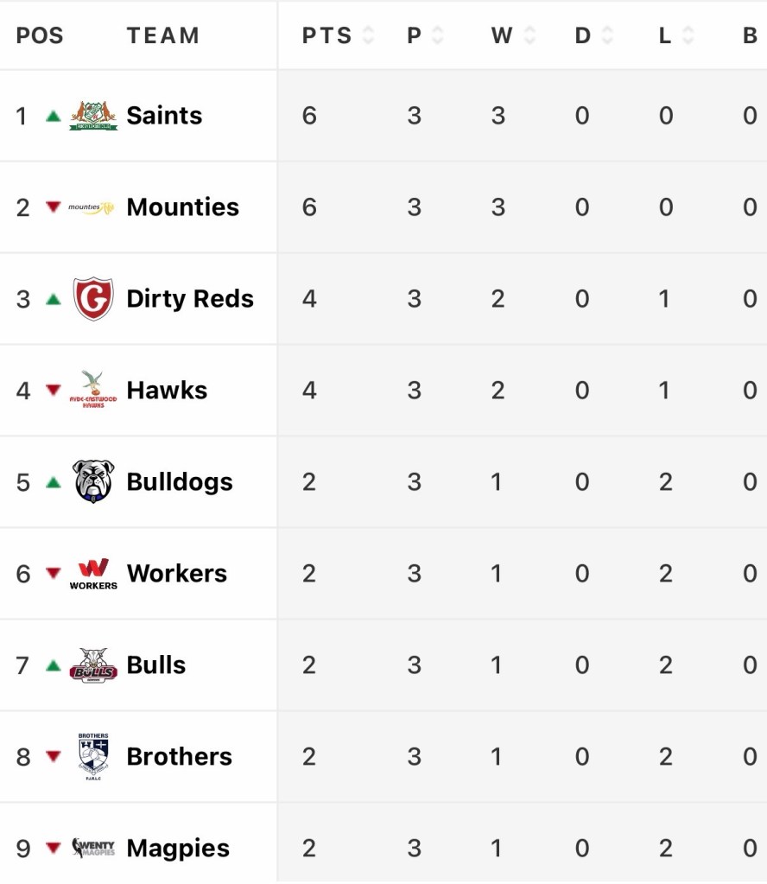
Task: Click the POS column header
Action: click(x=40, y=36)
